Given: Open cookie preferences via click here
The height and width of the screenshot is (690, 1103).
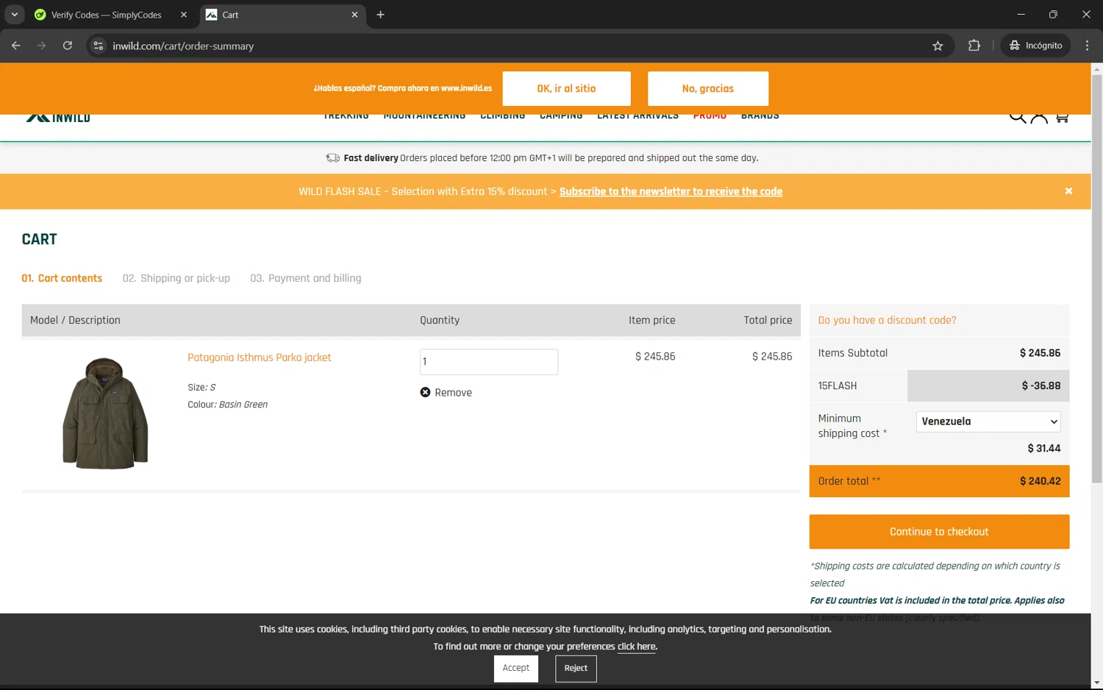Looking at the screenshot, I should point(636,647).
